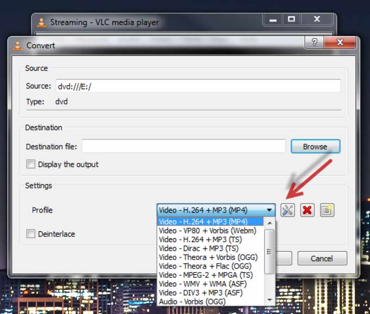Open help via the question mark icon
370x314 pixels.
[x=315, y=42]
